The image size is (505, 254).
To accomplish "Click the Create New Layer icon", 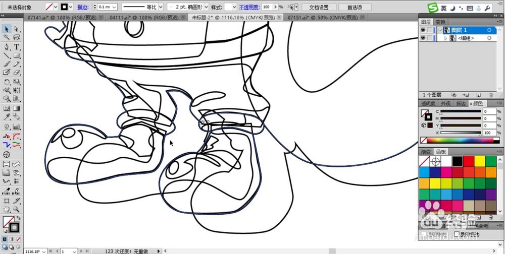I will (478, 95).
